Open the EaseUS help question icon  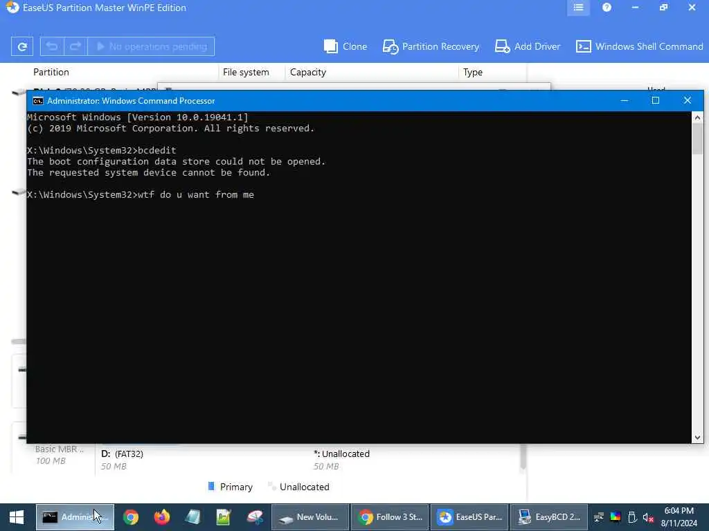tap(607, 8)
